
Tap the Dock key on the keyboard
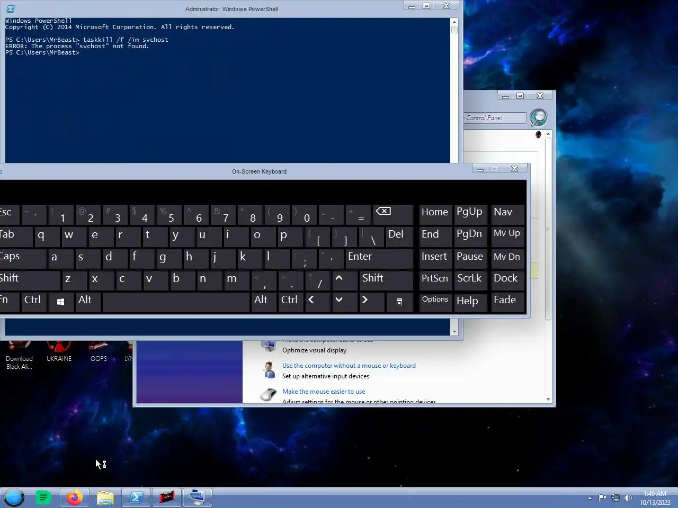click(x=507, y=280)
